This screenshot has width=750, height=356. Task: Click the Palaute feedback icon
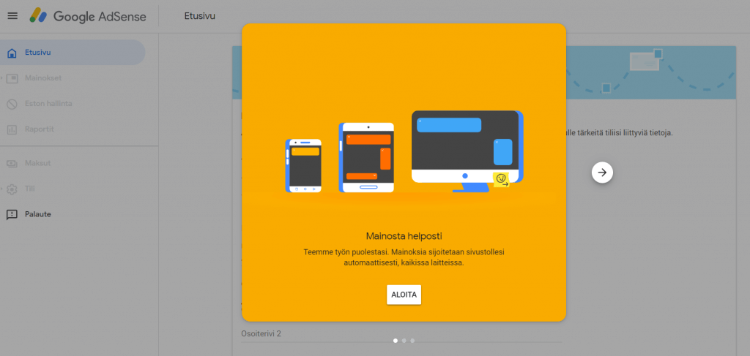tap(12, 214)
